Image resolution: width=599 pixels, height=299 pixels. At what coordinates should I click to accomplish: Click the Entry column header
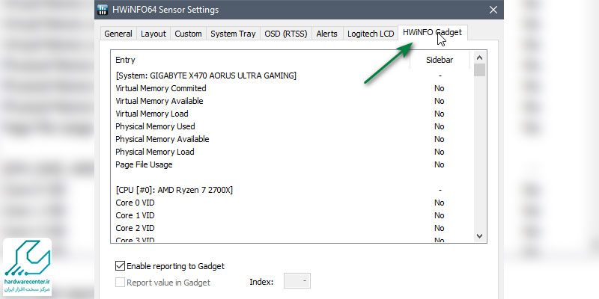coord(260,60)
